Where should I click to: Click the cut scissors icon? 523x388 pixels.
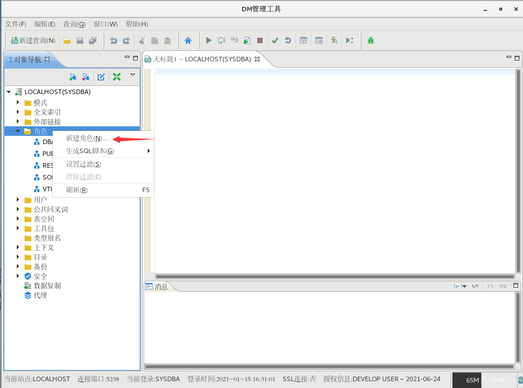coord(142,41)
